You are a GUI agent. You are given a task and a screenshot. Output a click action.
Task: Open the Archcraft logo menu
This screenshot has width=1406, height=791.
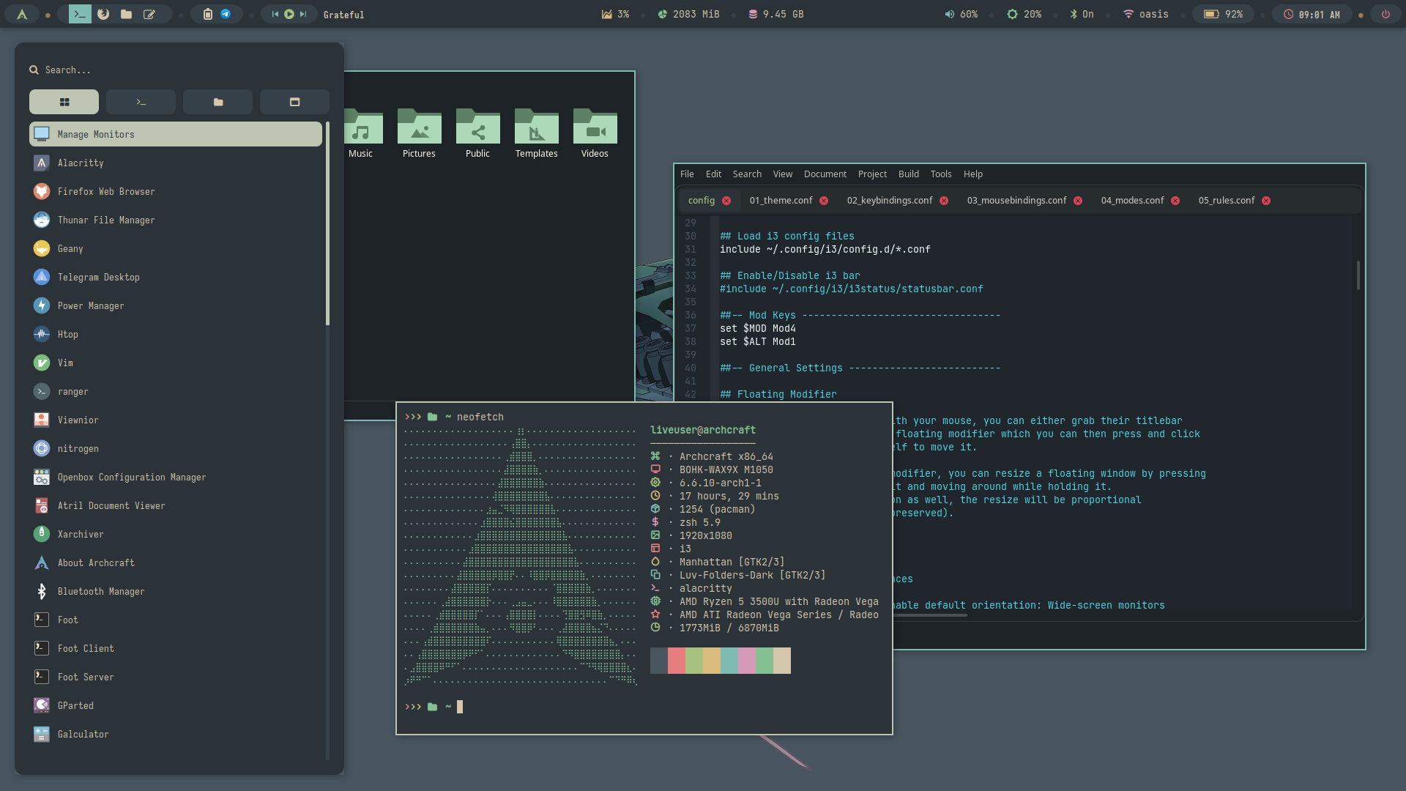coord(22,14)
